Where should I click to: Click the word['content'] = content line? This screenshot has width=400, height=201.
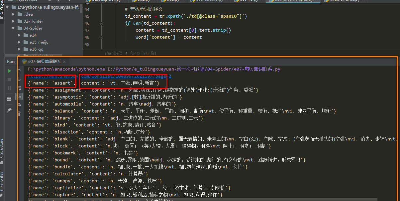[x=168, y=37]
